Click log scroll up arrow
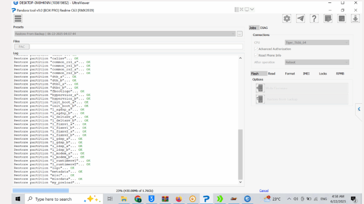Image resolution: width=364 pixels, height=204 pixels. tap(240, 58)
